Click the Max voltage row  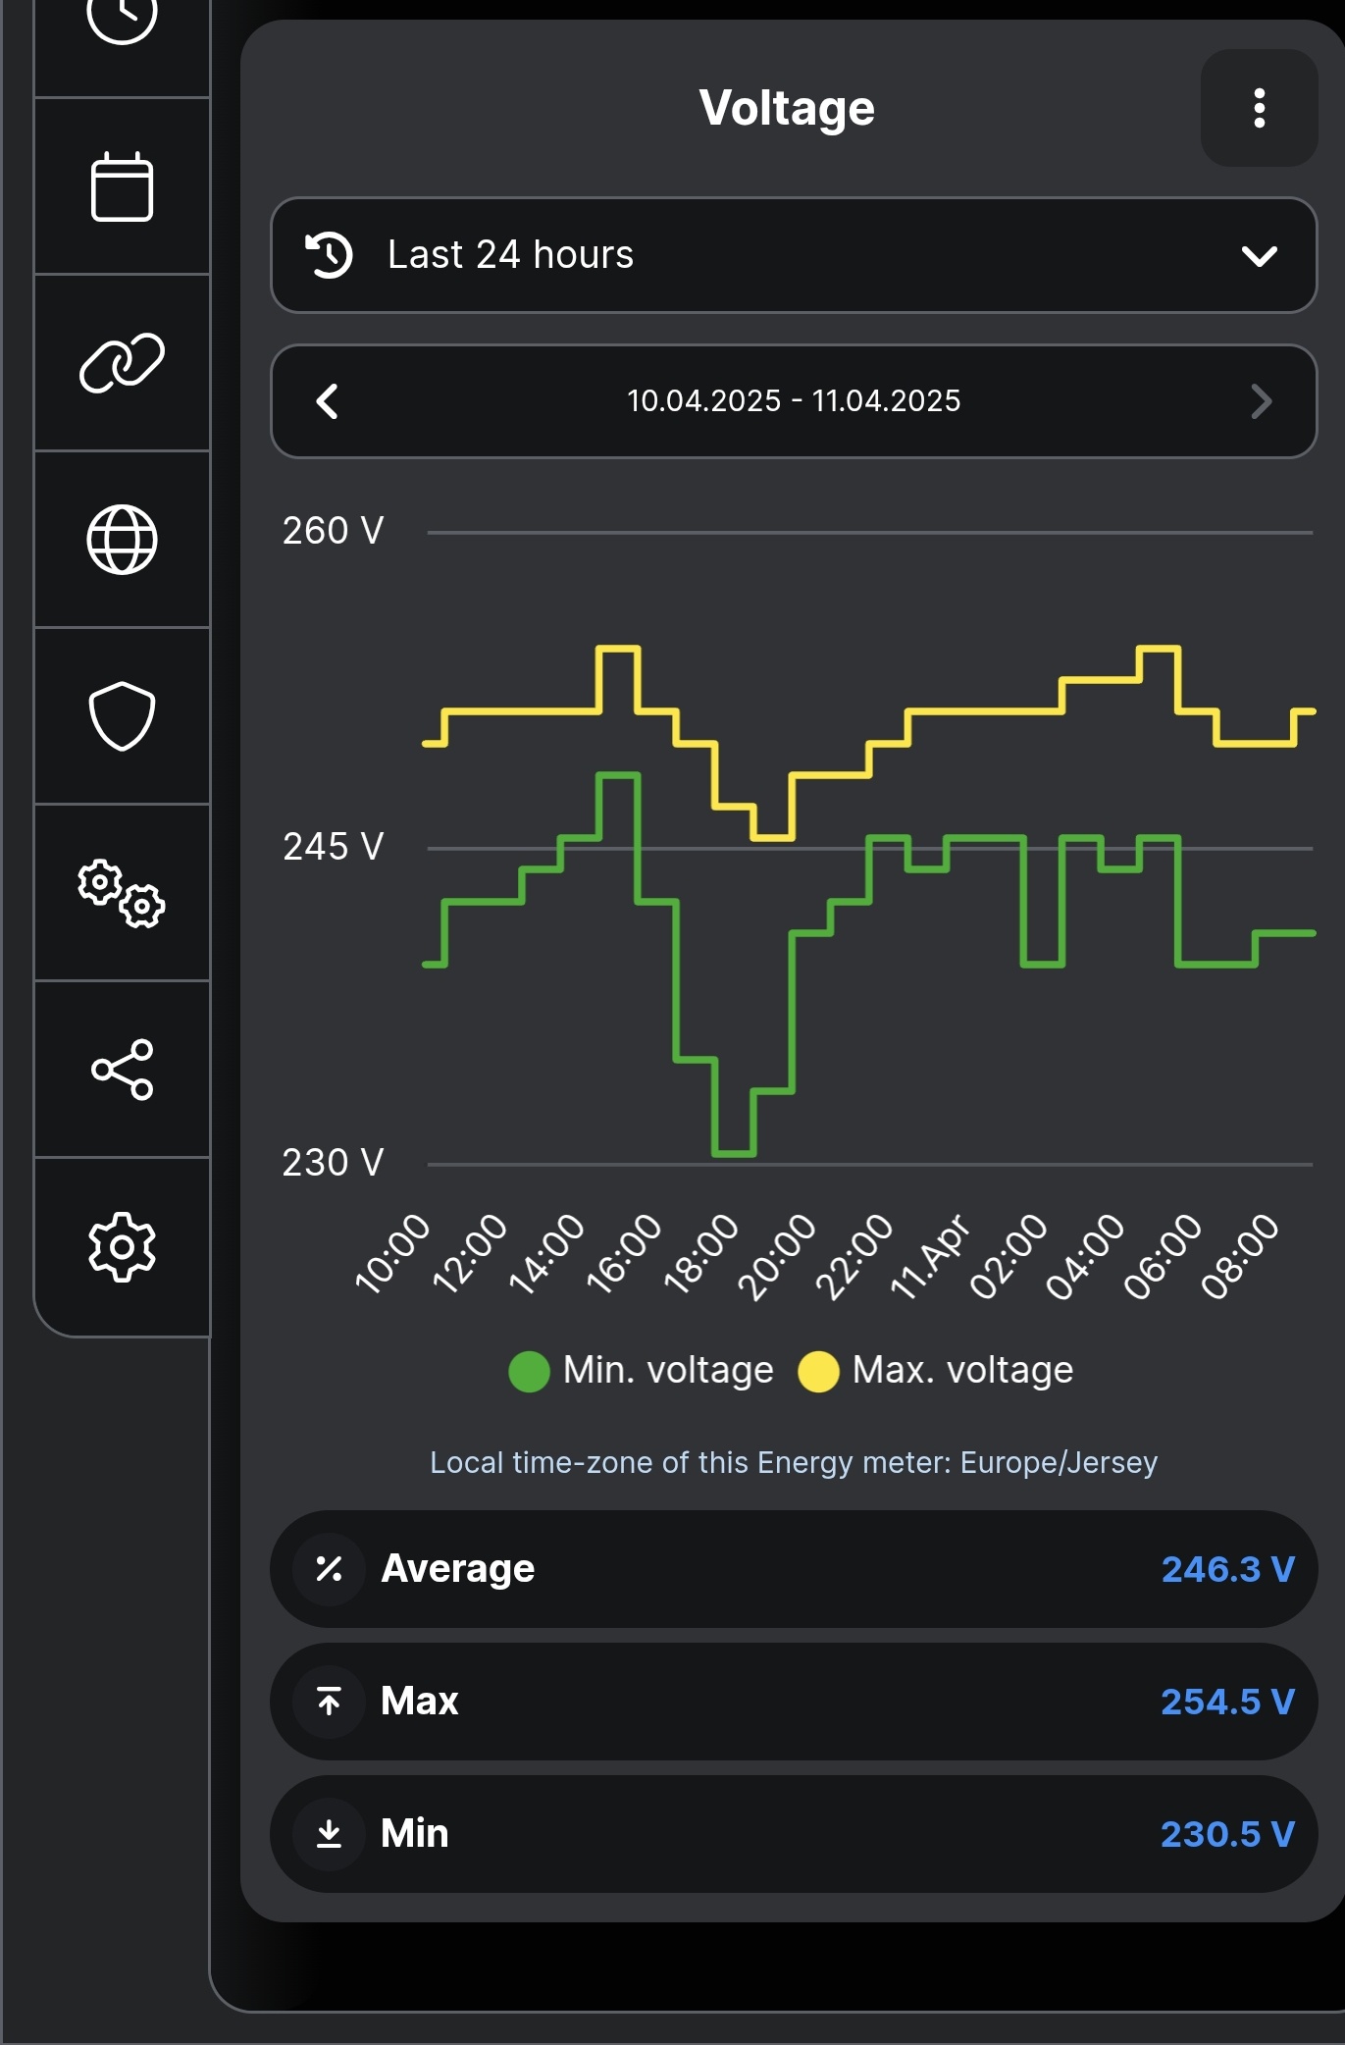pyautogui.click(x=793, y=1702)
